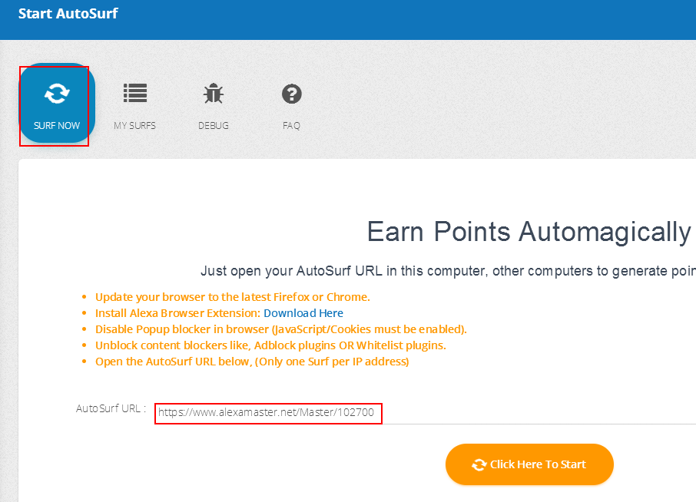Click the DEBUG text label
The height and width of the screenshot is (502, 696).
coord(214,126)
